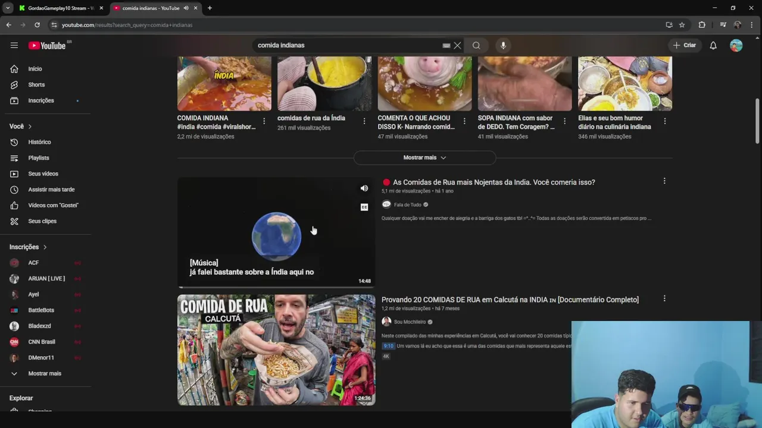Go to YouTube home via logo

click(x=47, y=46)
